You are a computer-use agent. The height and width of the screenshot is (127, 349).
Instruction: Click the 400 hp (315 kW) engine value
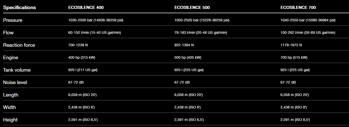click(x=82, y=58)
